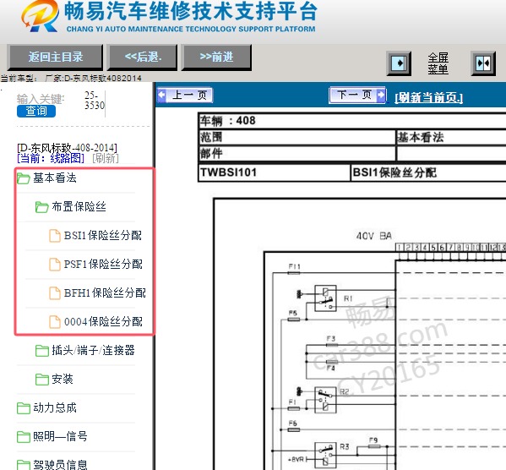
Task: Click the single-arrow fullscreen icon button
Action: pos(399,63)
